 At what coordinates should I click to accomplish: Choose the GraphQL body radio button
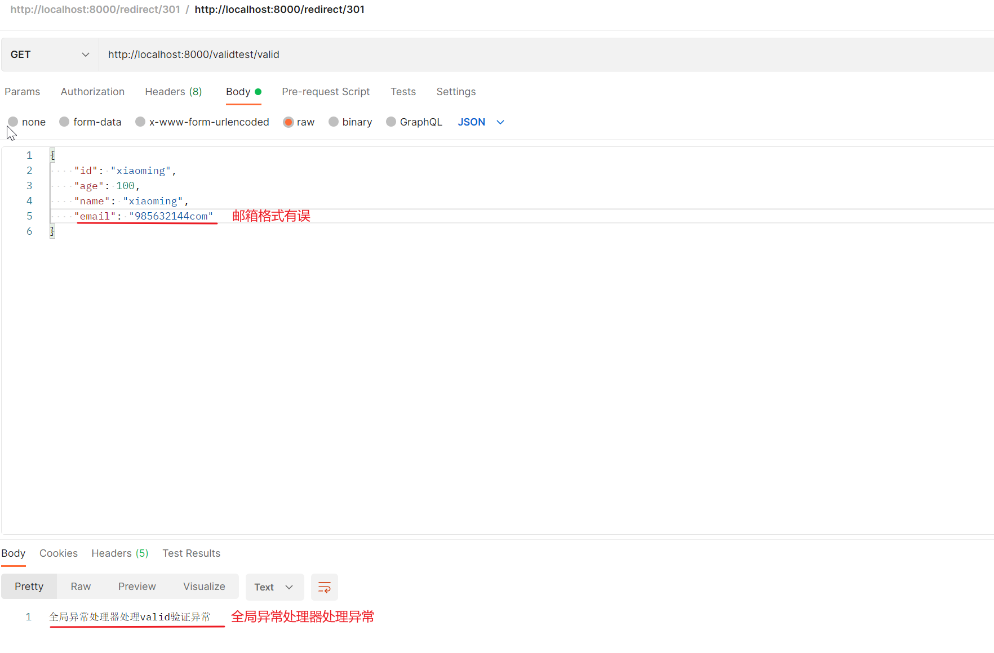point(391,122)
